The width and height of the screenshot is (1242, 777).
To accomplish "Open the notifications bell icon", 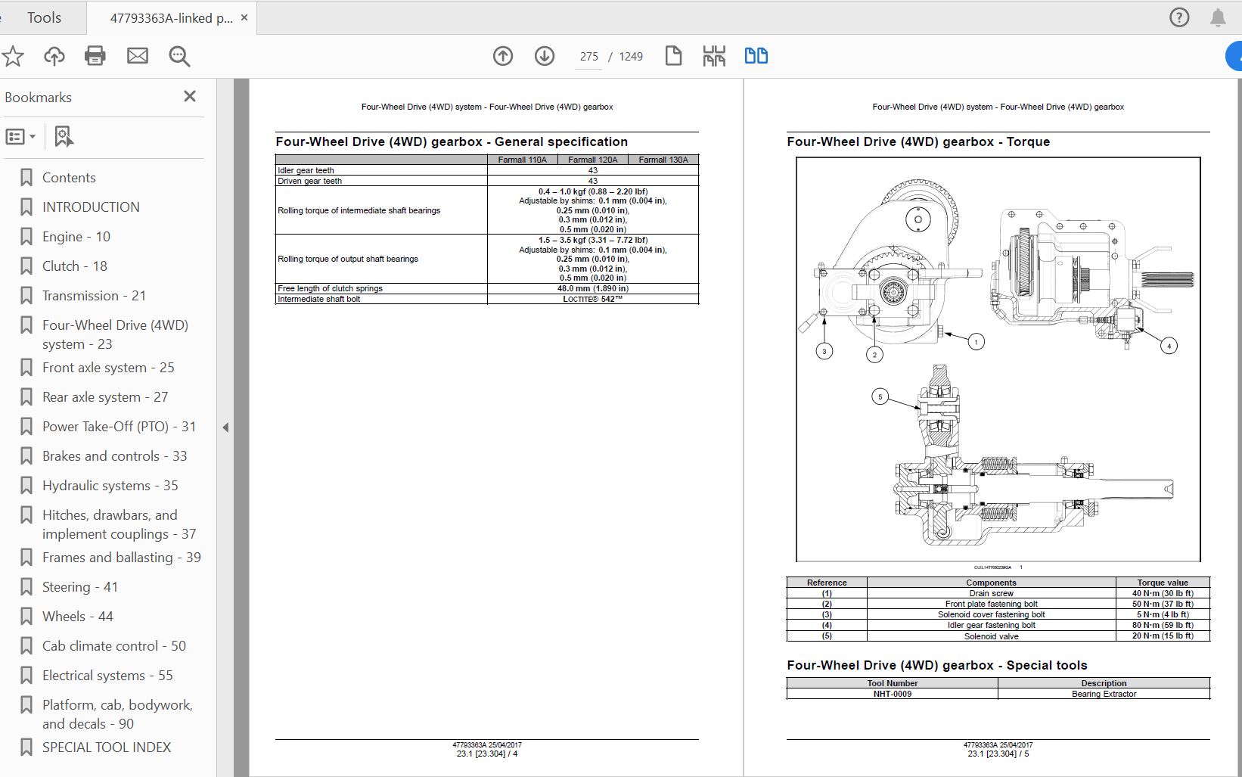I will pos(1218,17).
